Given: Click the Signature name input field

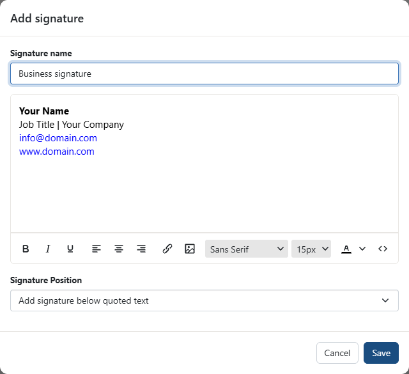Looking at the screenshot, I should (x=204, y=74).
